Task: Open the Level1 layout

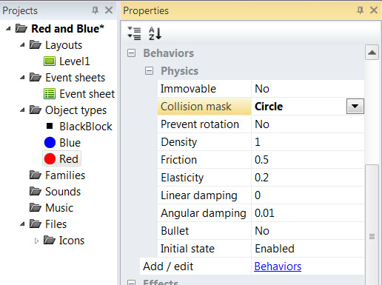Action: [67, 61]
